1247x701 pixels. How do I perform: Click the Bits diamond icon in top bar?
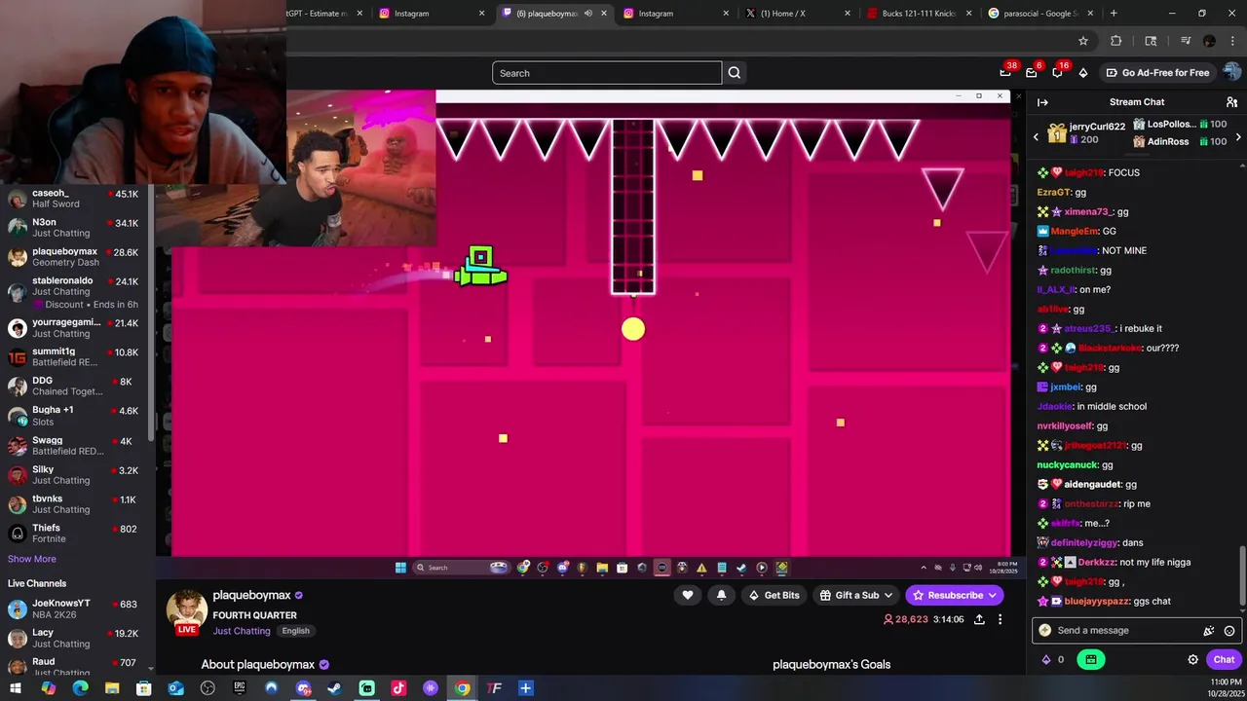tap(1082, 73)
